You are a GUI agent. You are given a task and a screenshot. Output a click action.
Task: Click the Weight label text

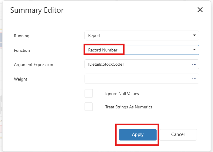pos(21,79)
